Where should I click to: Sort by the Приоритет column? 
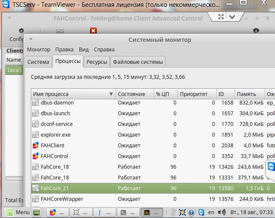click(197, 94)
